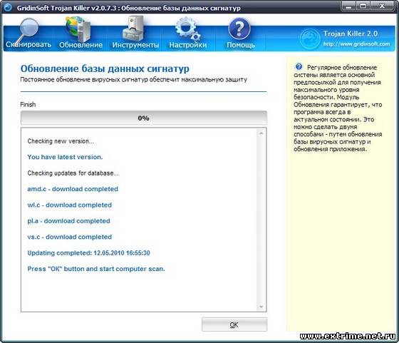Click the app icon in the title bar
Viewport: 399px width, 343px height.
click(8, 7)
